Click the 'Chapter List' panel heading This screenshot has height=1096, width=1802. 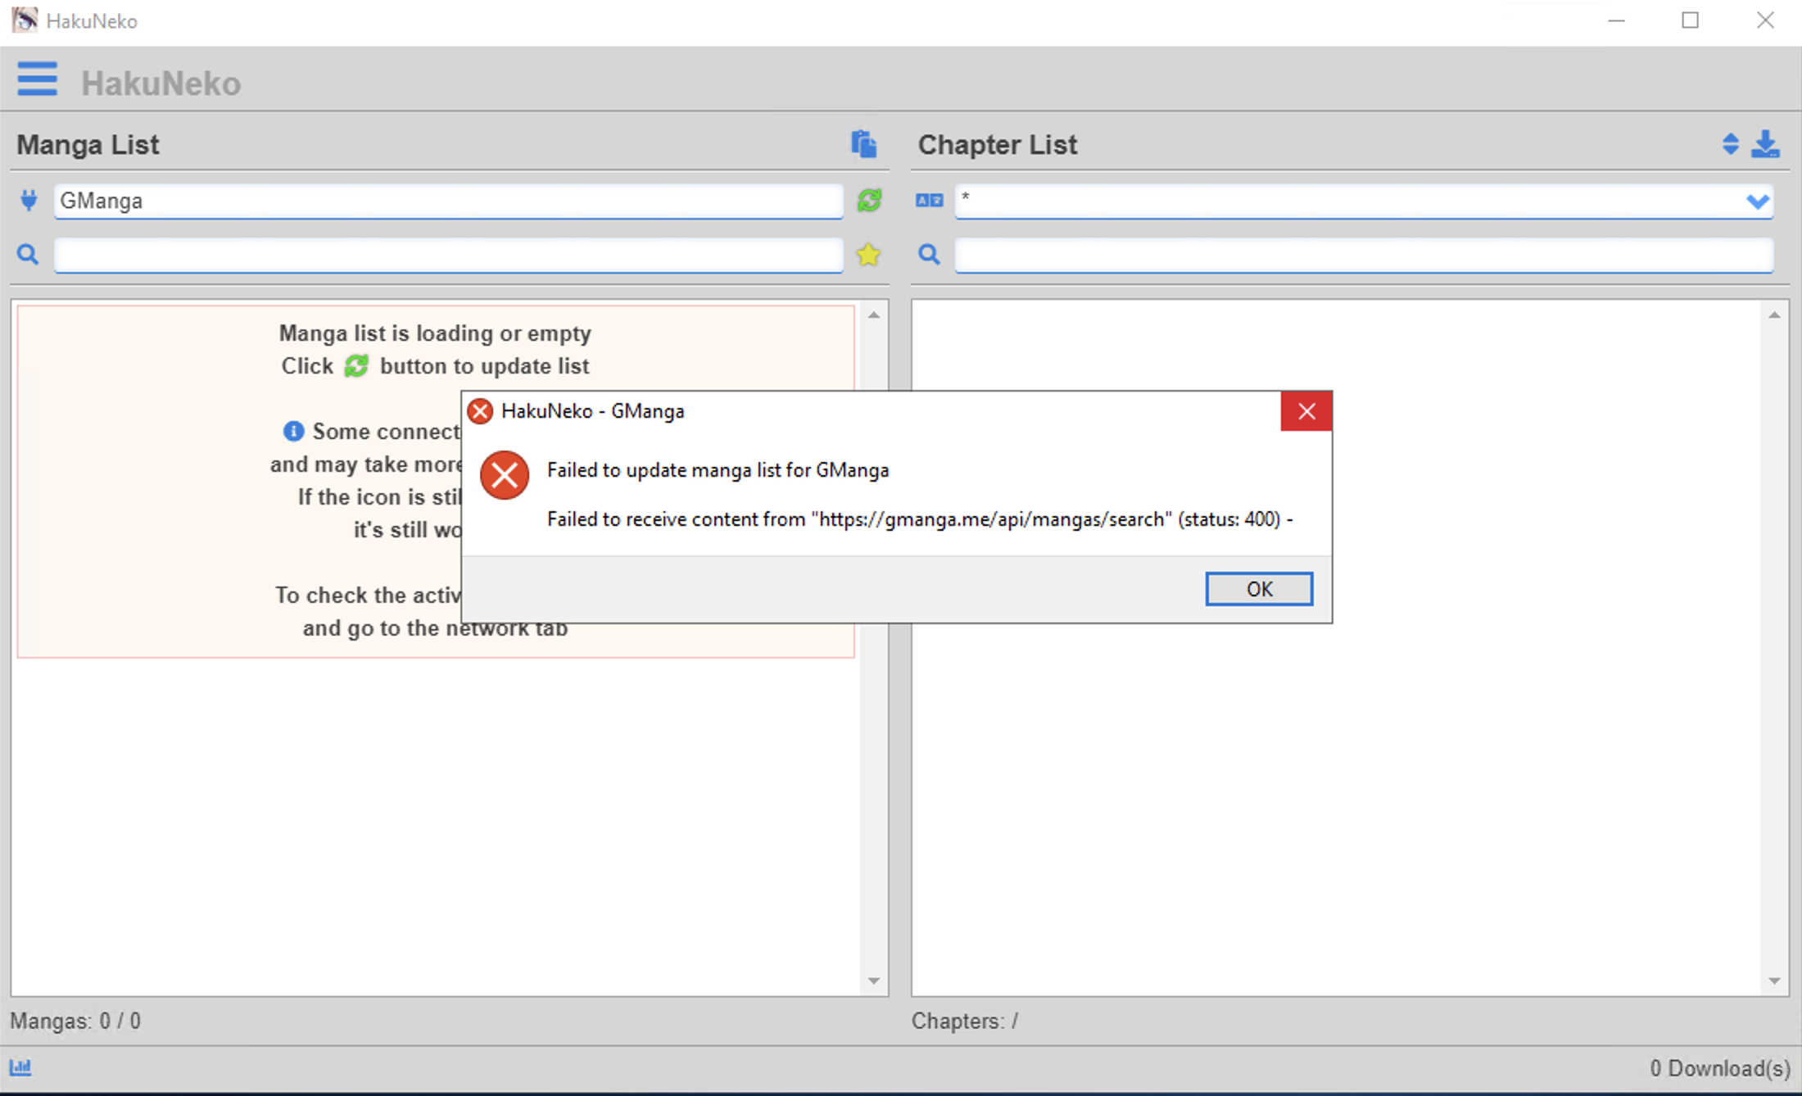997,145
